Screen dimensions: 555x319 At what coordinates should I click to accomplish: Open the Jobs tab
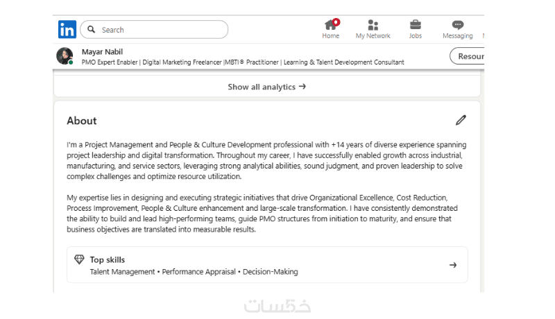point(415,29)
